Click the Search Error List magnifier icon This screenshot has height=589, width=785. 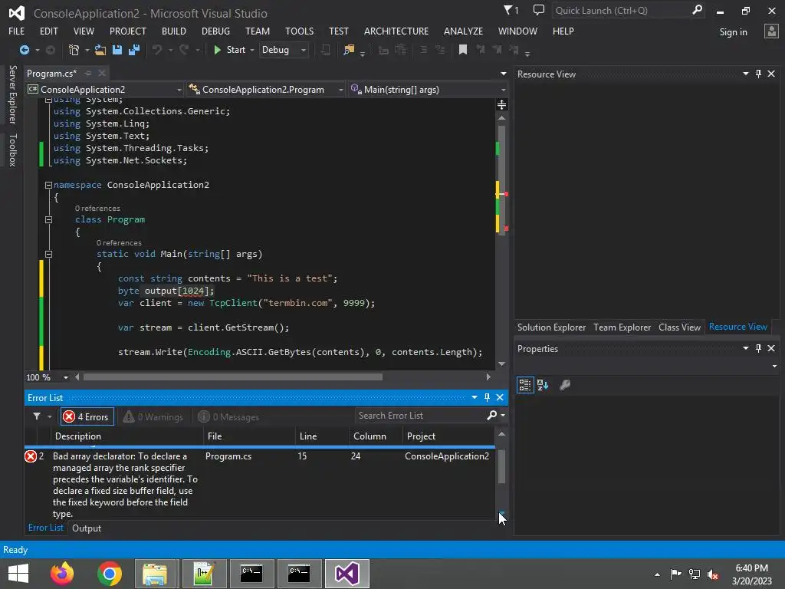[x=491, y=415]
